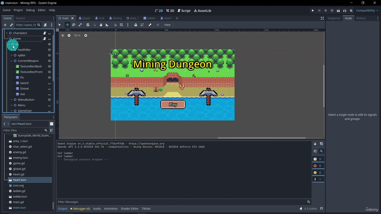Switch to the player scene tab
Viewport: 381px width, 214px height.
(84, 18)
